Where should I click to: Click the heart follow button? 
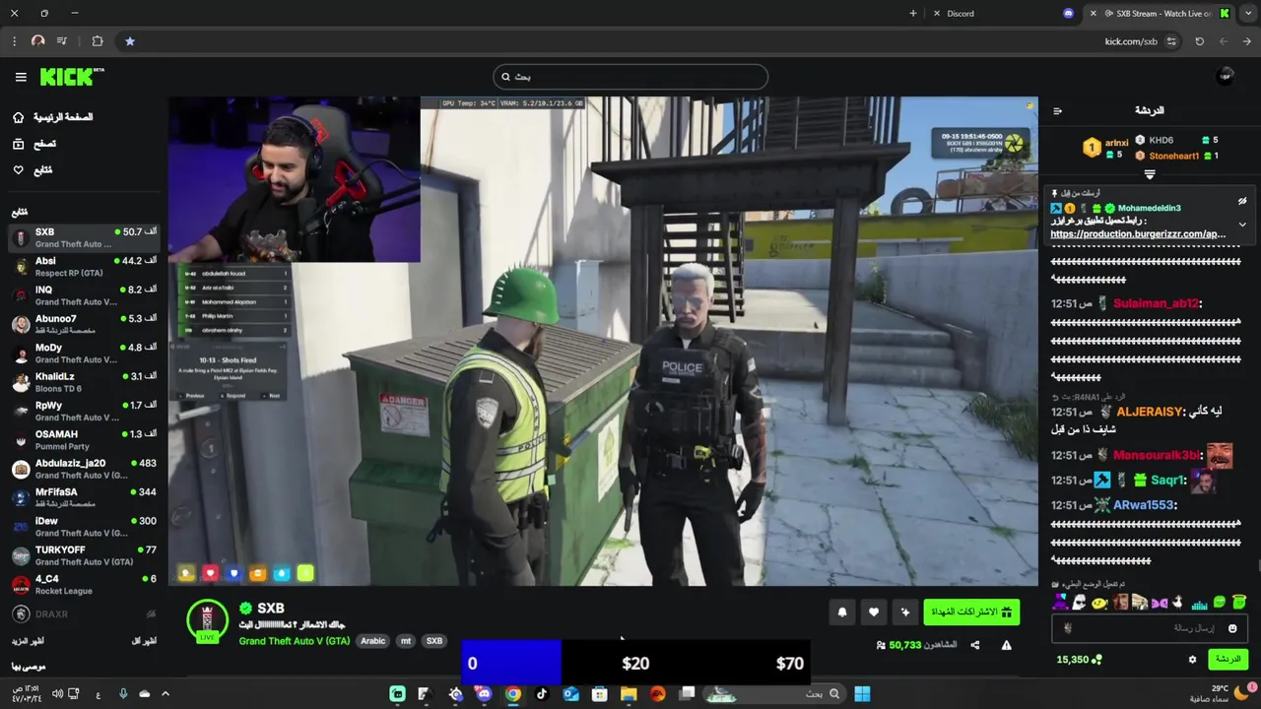(x=874, y=612)
